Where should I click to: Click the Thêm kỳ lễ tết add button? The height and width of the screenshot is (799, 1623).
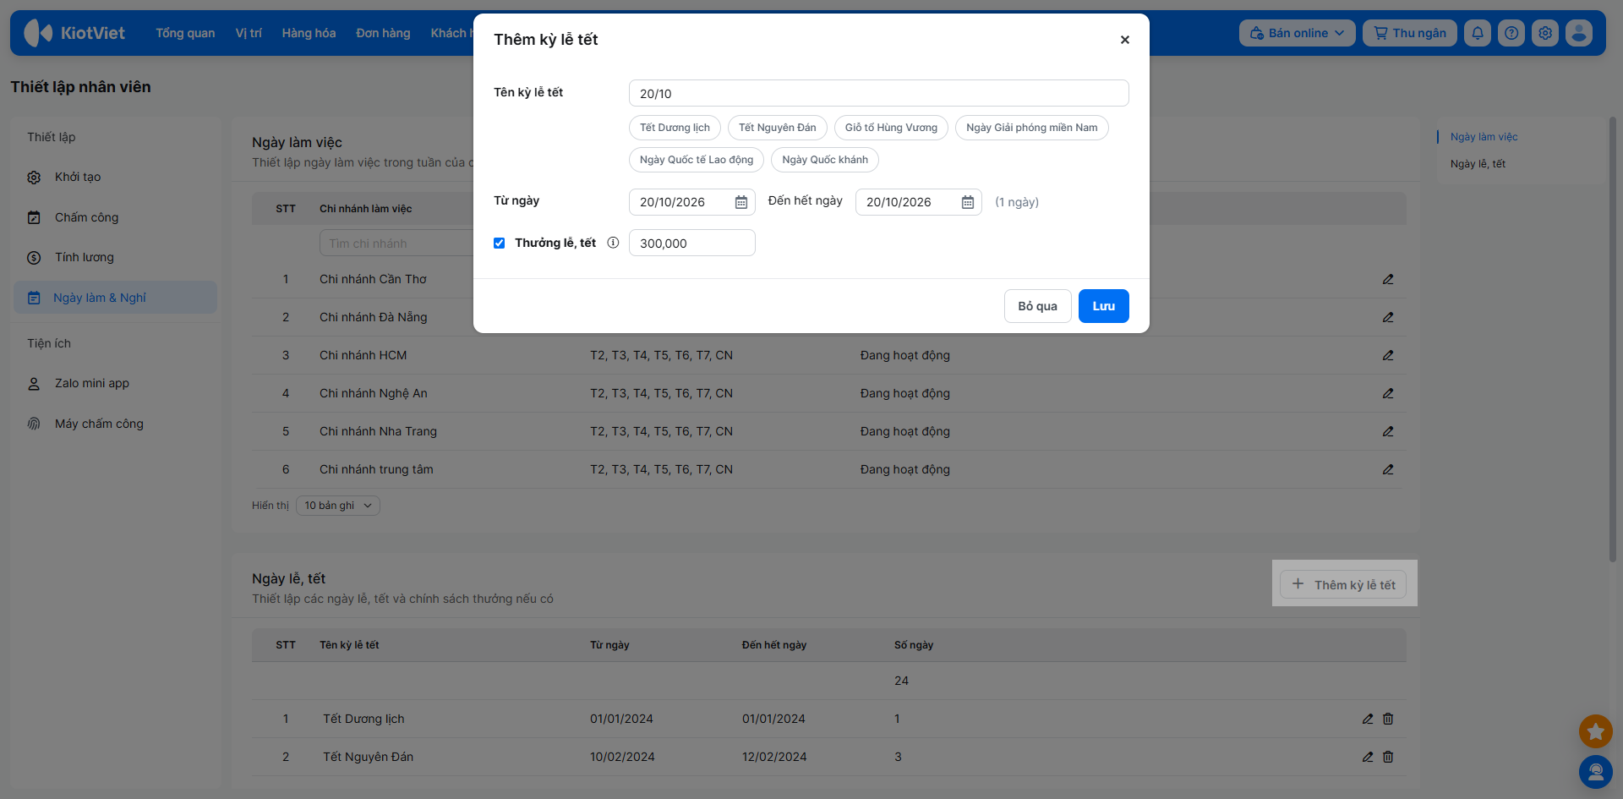pos(1343,584)
